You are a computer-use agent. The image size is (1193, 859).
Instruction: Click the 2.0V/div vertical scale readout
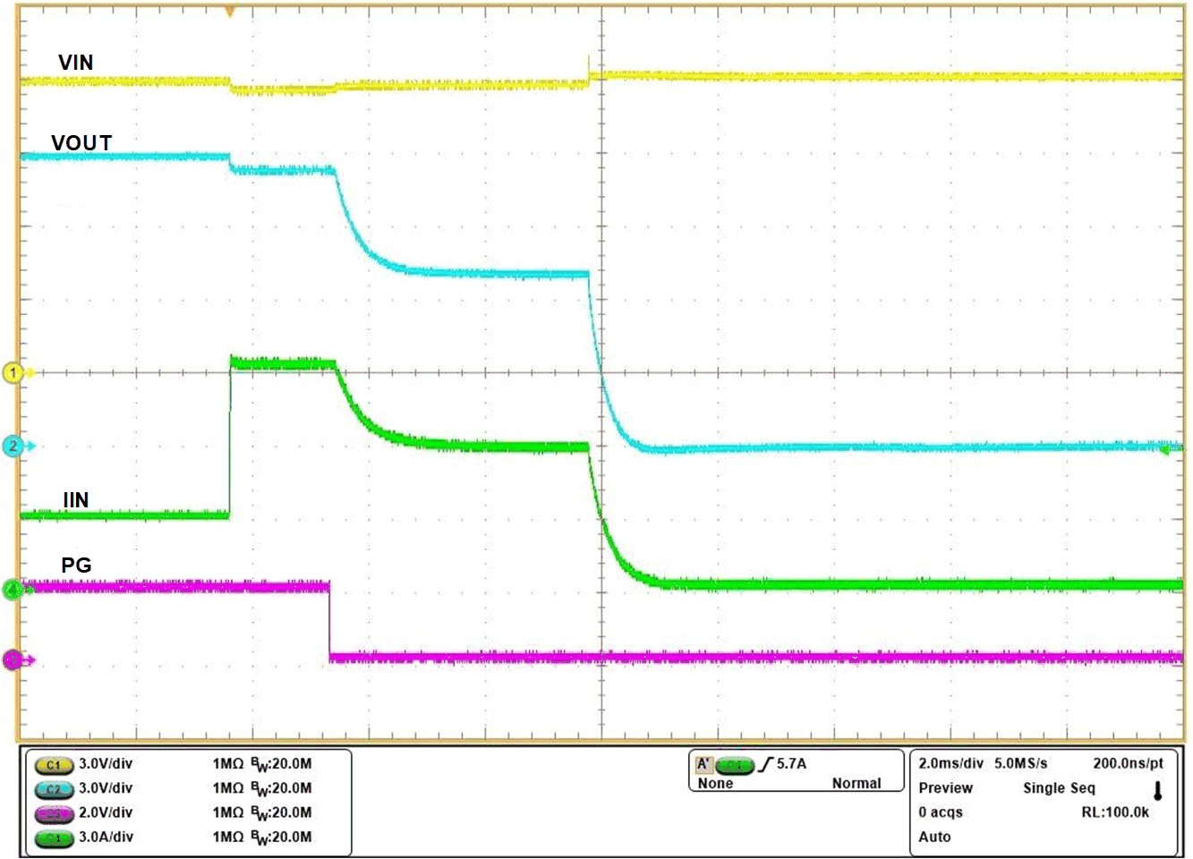(x=106, y=812)
